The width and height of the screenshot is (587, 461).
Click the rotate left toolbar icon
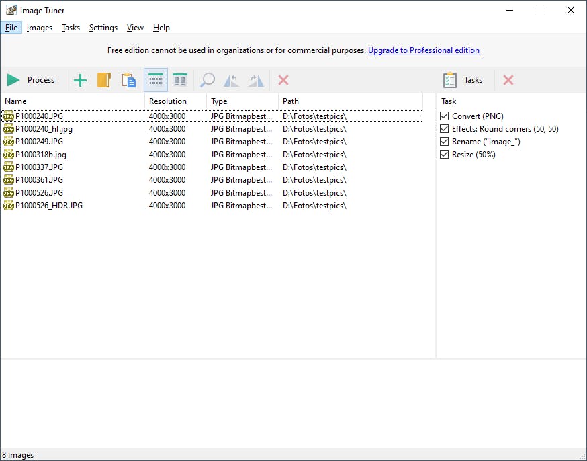[232, 81]
